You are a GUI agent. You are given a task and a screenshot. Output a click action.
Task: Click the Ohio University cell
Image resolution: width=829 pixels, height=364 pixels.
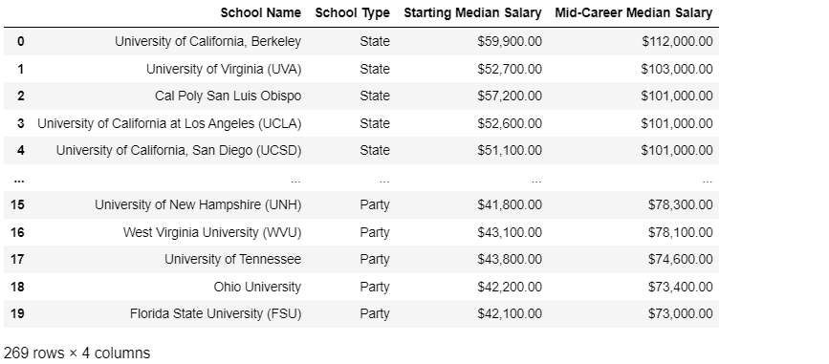(257, 287)
